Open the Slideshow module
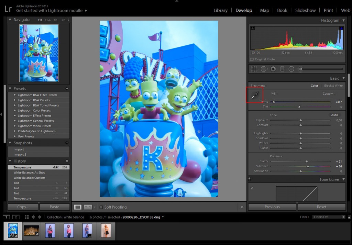 pos(305,11)
